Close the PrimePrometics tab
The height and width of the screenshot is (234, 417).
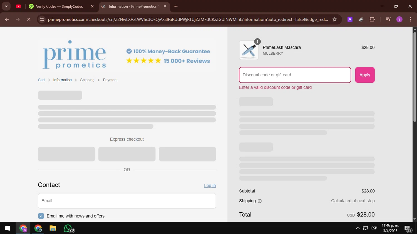point(165,6)
